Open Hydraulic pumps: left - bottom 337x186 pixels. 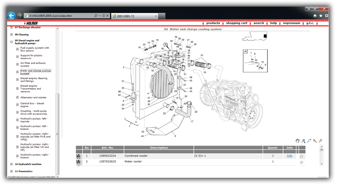tap(34, 128)
